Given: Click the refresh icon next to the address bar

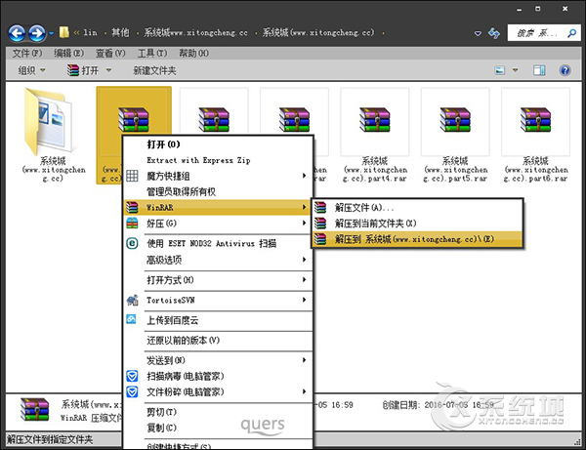Looking at the screenshot, I should click(494, 33).
